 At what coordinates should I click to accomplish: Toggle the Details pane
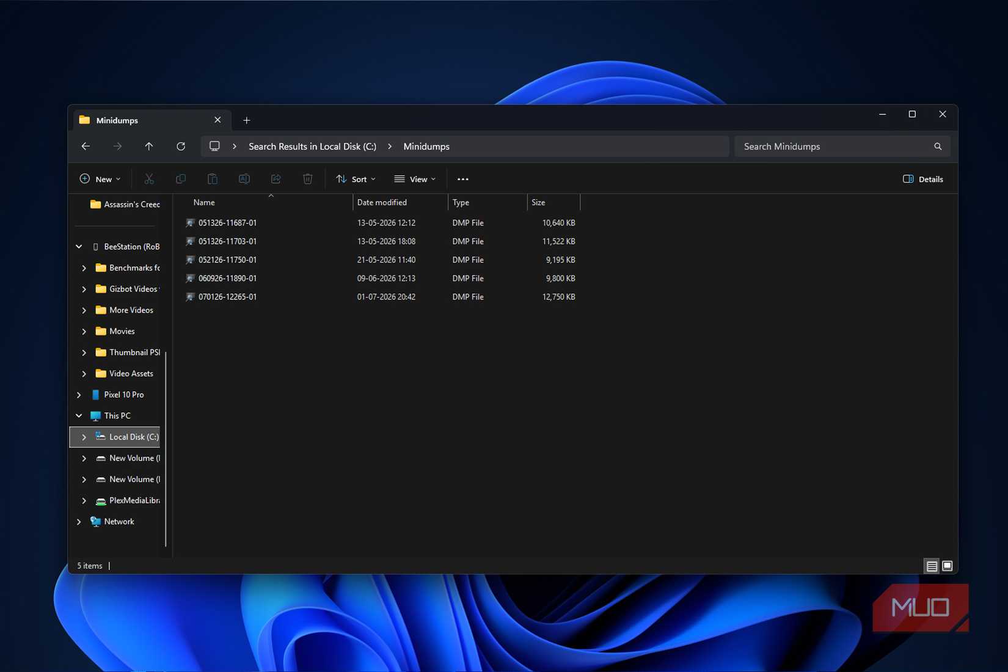coord(922,179)
